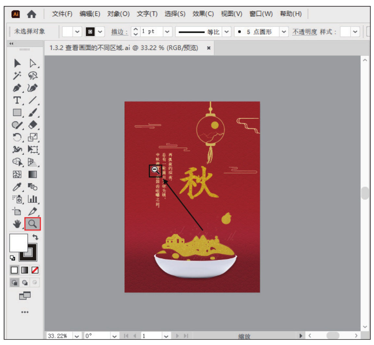This screenshot has width=374, height=345.
Task: Click the 不透明度 opacity link
Action: (x=304, y=32)
